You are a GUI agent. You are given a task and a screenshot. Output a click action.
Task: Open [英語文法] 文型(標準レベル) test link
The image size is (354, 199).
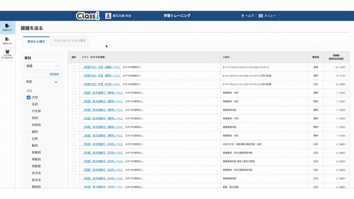pyautogui.click(x=101, y=76)
